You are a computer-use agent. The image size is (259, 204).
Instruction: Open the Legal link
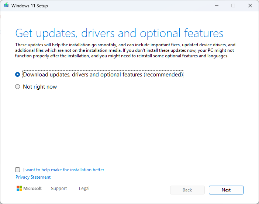(84, 189)
